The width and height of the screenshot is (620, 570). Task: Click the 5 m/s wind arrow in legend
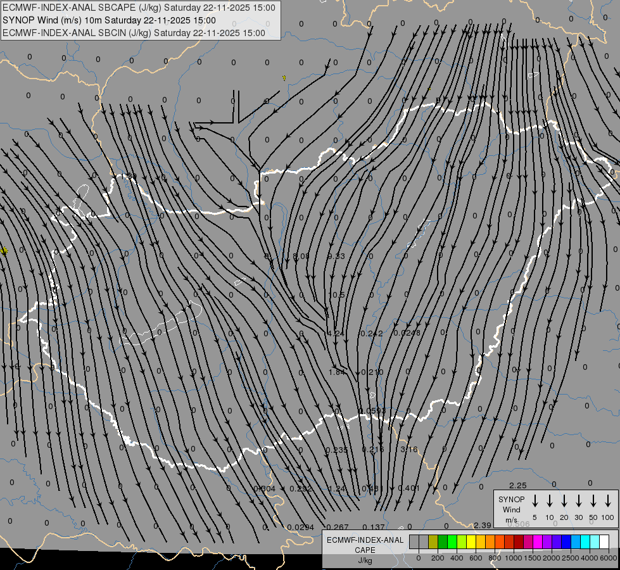click(535, 501)
